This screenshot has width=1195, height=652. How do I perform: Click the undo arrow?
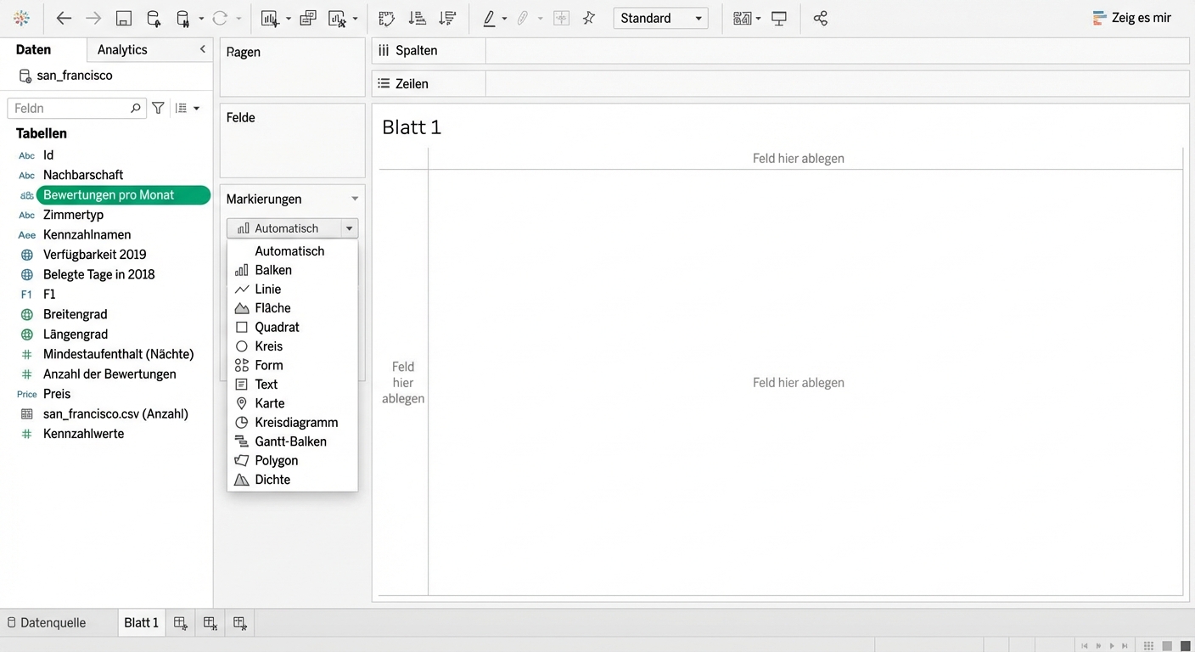click(64, 18)
